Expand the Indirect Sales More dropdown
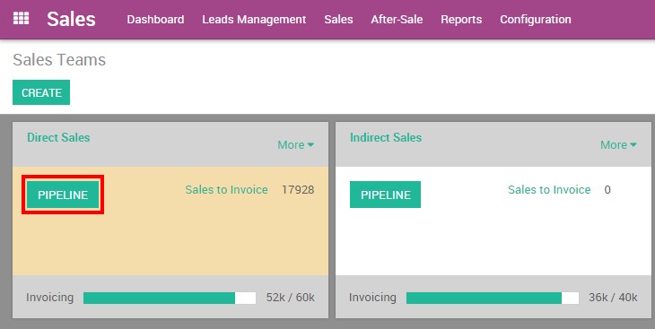655x329 pixels. click(618, 145)
